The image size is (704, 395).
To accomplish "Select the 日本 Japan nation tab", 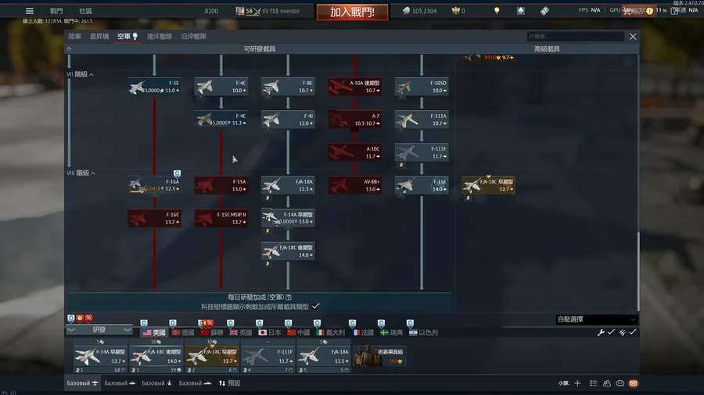I will (x=269, y=333).
